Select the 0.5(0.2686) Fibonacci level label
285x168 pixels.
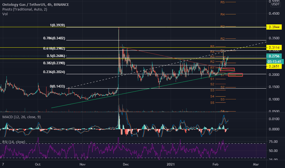point(56,56)
